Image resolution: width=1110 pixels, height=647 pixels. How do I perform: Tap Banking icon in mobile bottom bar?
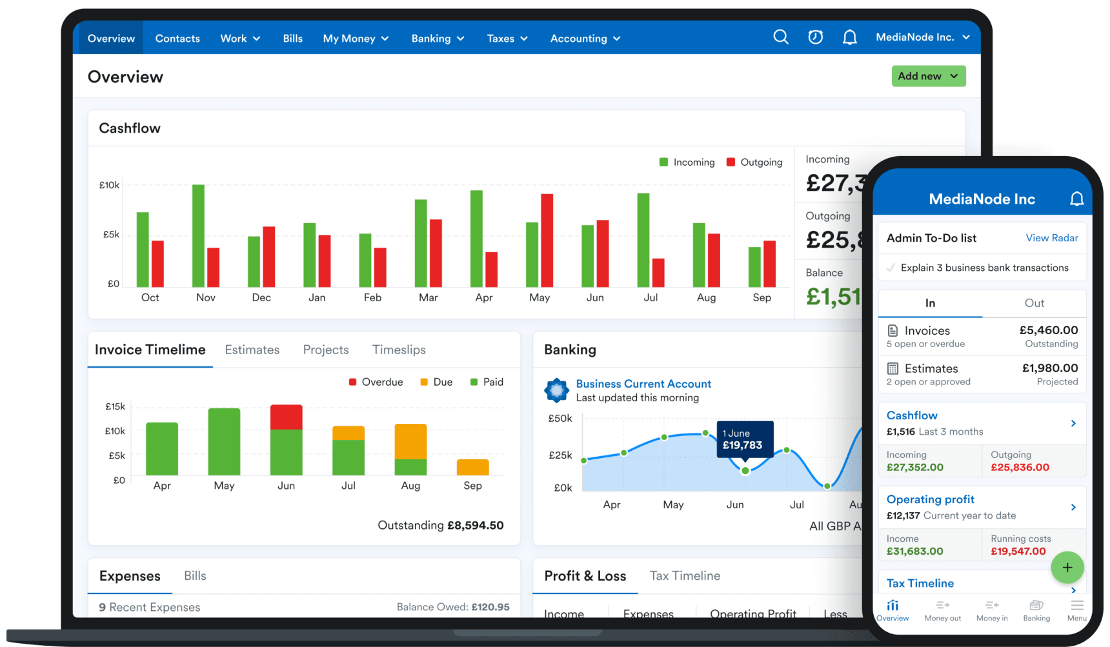pos(1036,605)
